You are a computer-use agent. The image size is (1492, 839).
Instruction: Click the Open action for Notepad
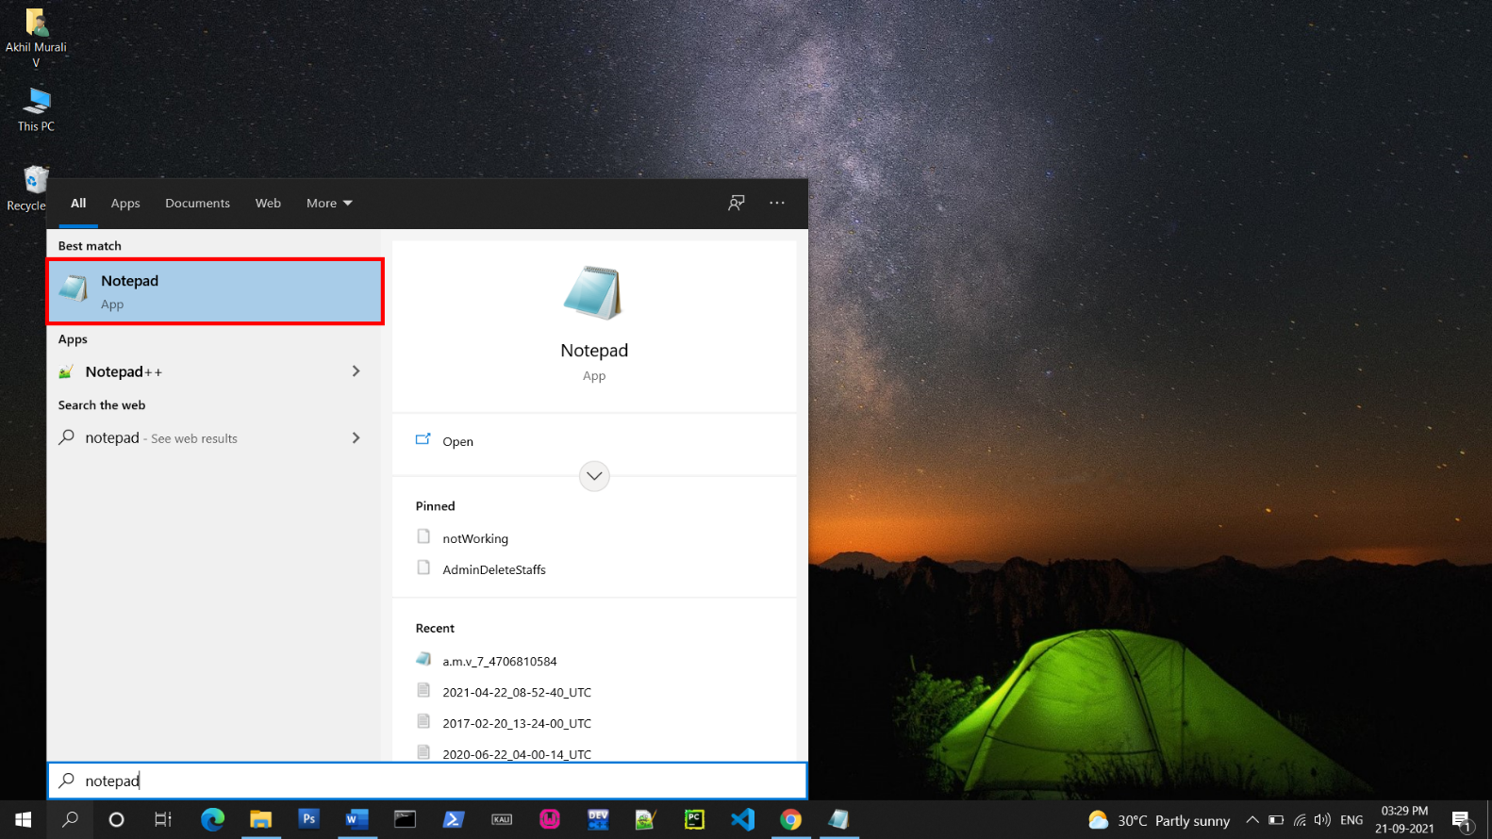[457, 441]
